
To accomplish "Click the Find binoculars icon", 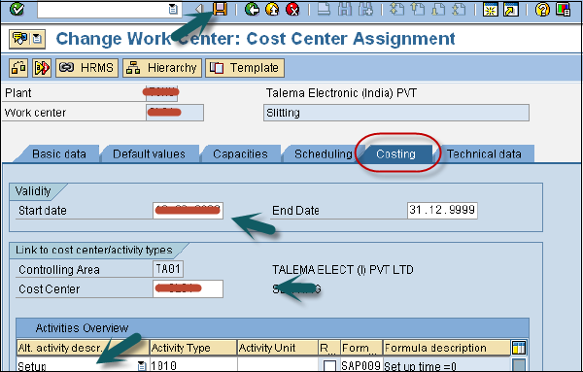I will (x=345, y=9).
